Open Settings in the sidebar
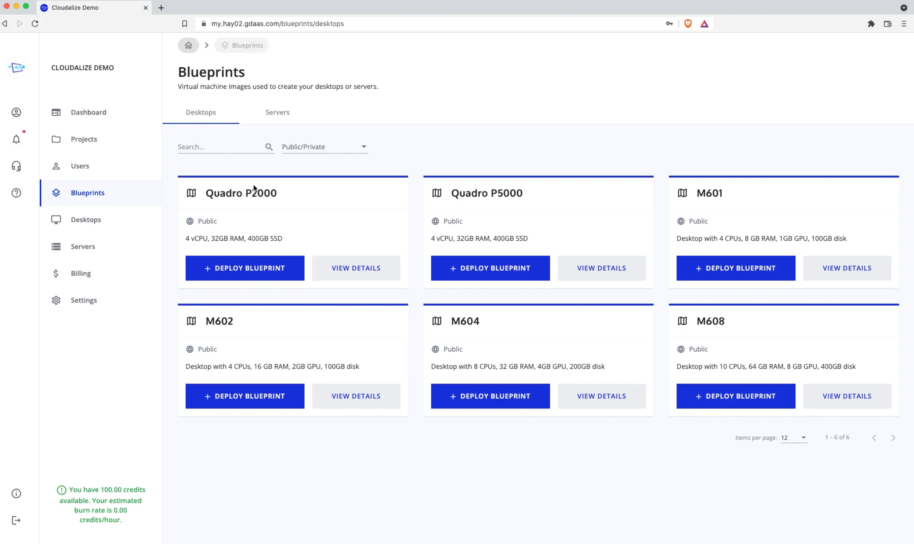This screenshot has height=544, width=914. click(x=84, y=300)
